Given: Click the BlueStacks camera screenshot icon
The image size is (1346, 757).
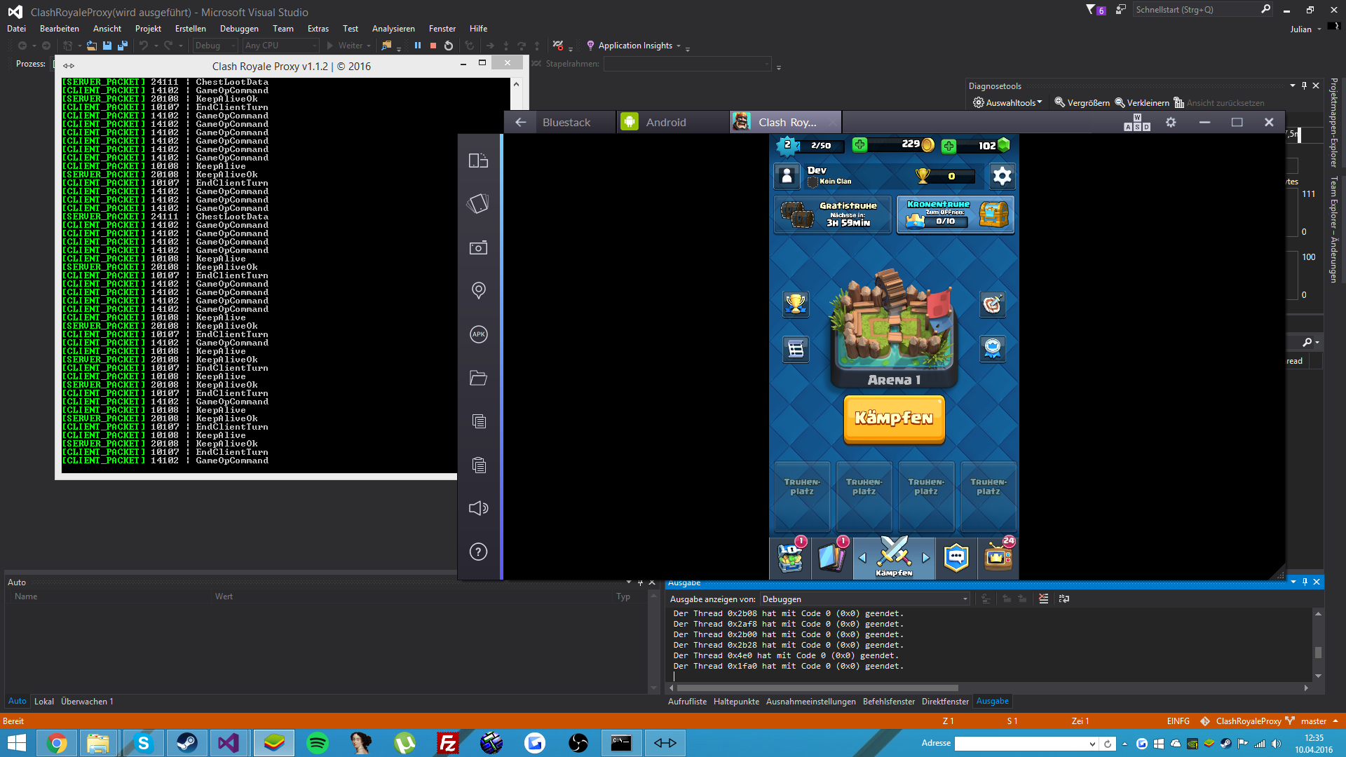Looking at the screenshot, I should click(478, 247).
